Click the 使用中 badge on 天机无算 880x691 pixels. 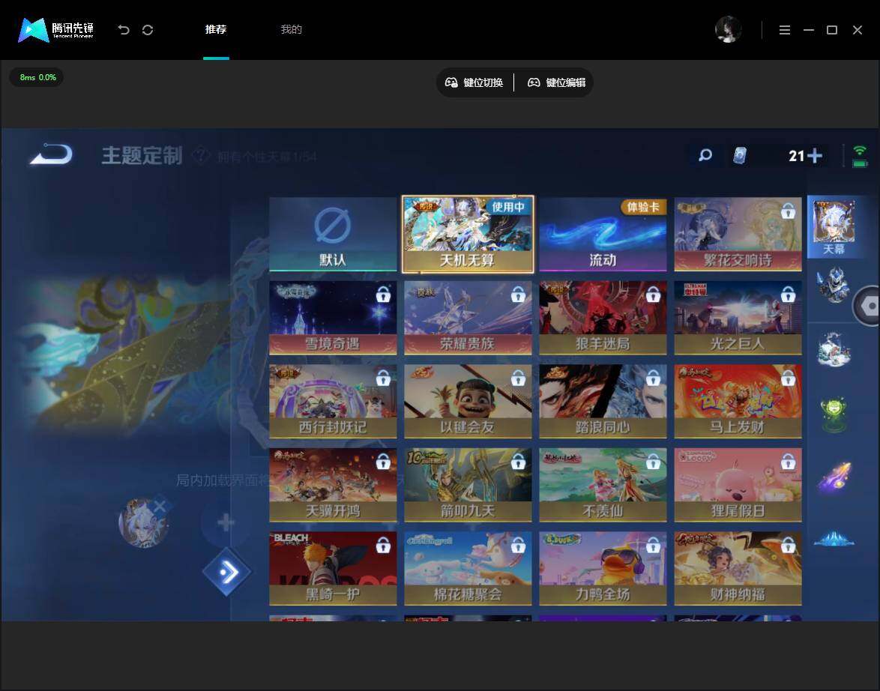(508, 207)
